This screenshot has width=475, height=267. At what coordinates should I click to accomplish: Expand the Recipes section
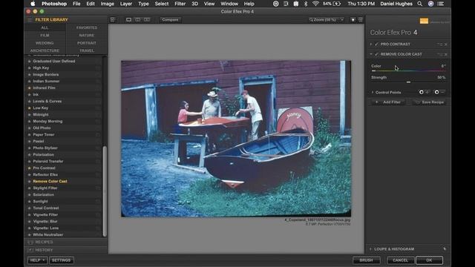click(x=65, y=243)
